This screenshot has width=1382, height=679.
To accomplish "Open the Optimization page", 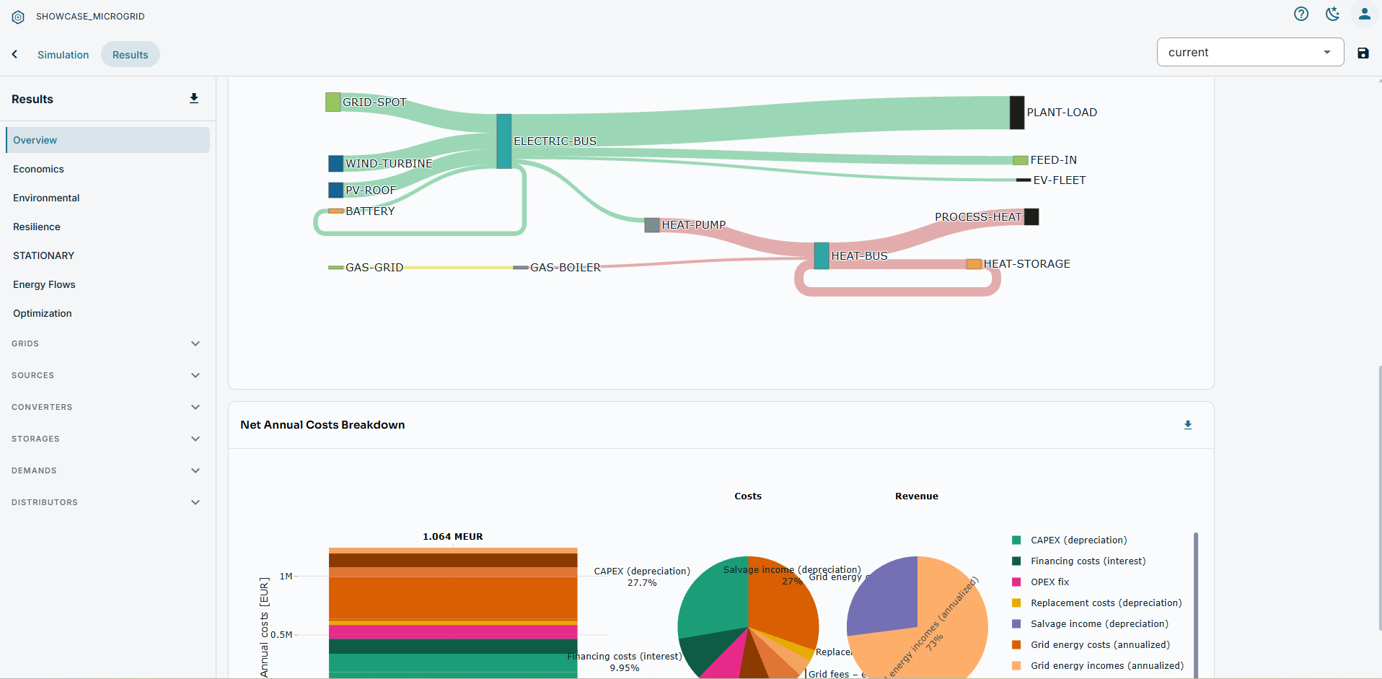I will pyautogui.click(x=107, y=313).
